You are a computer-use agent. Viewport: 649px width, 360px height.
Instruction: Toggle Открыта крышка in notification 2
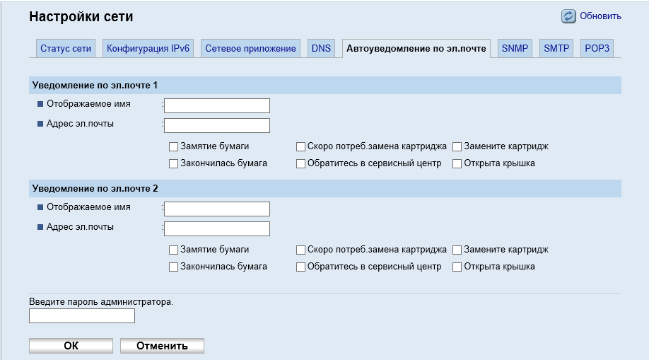click(457, 267)
